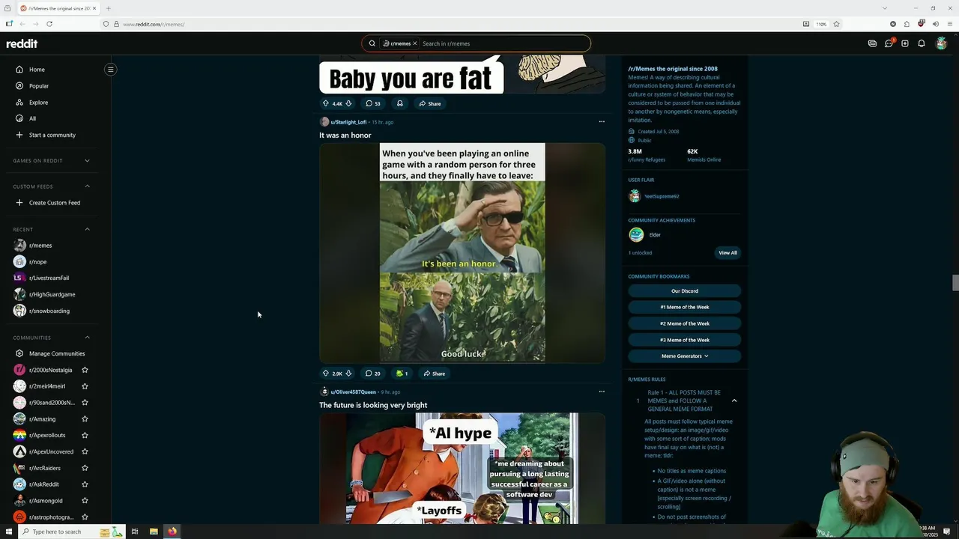959x539 pixels.
Task: Open the options menu for u/Starlight_Lofi's post
Action: click(601, 121)
